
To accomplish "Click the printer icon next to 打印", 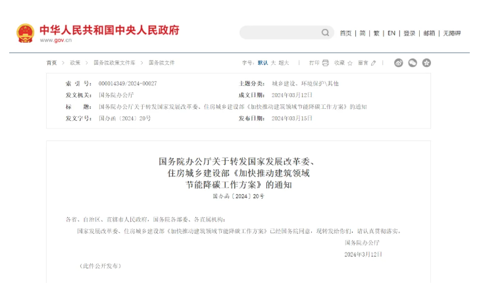I will coord(325,63).
